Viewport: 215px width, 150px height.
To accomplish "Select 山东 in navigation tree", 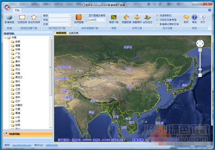I will point(18,117).
